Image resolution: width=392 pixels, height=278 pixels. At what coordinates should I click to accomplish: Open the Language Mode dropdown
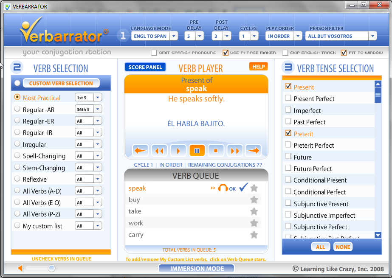174,36
